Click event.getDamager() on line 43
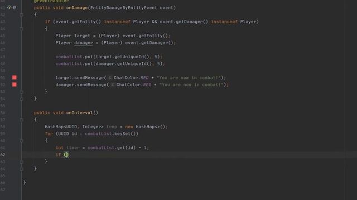This screenshot has height=200, width=357. [184, 22]
